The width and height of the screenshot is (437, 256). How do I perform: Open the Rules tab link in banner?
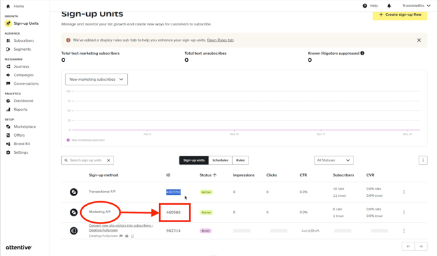click(220, 40)
